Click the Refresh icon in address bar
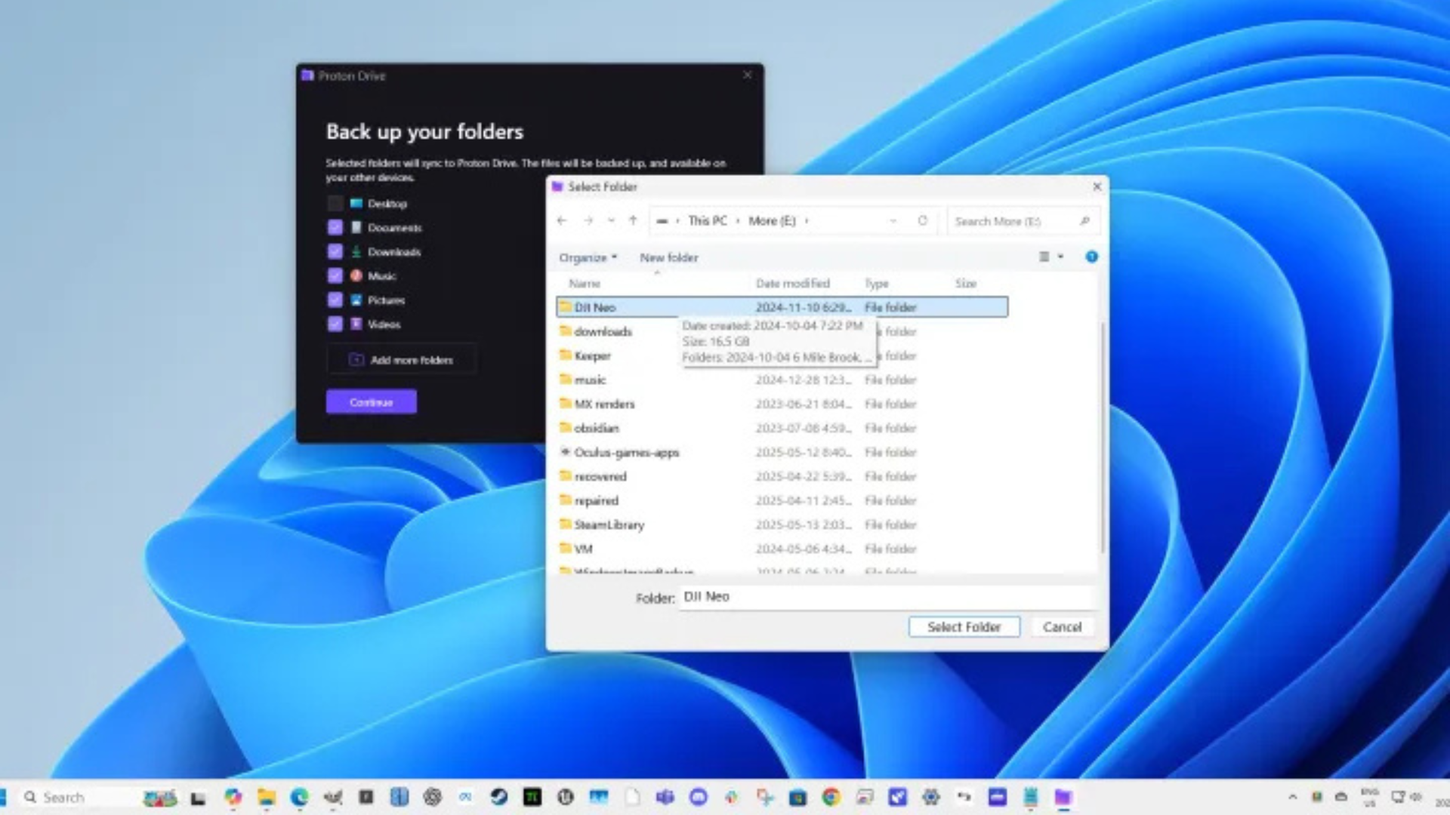This screenshot has width=1450, height=815. [x=922, y=220]
